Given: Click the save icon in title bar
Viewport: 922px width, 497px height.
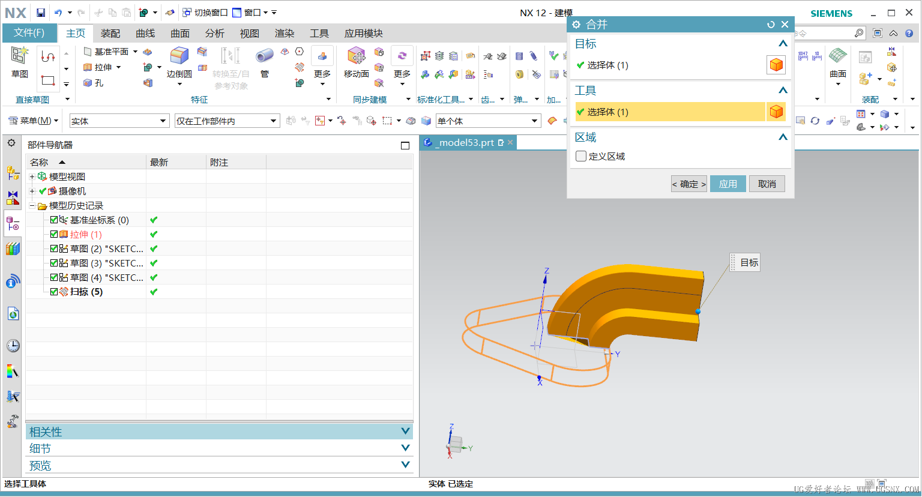Looking at the screenshot, I should click(41, 13).
